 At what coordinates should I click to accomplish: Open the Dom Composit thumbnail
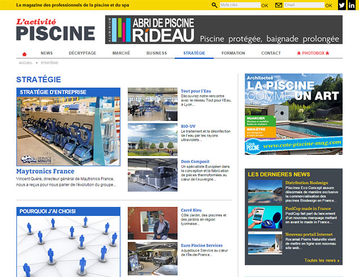pos(153,175)
